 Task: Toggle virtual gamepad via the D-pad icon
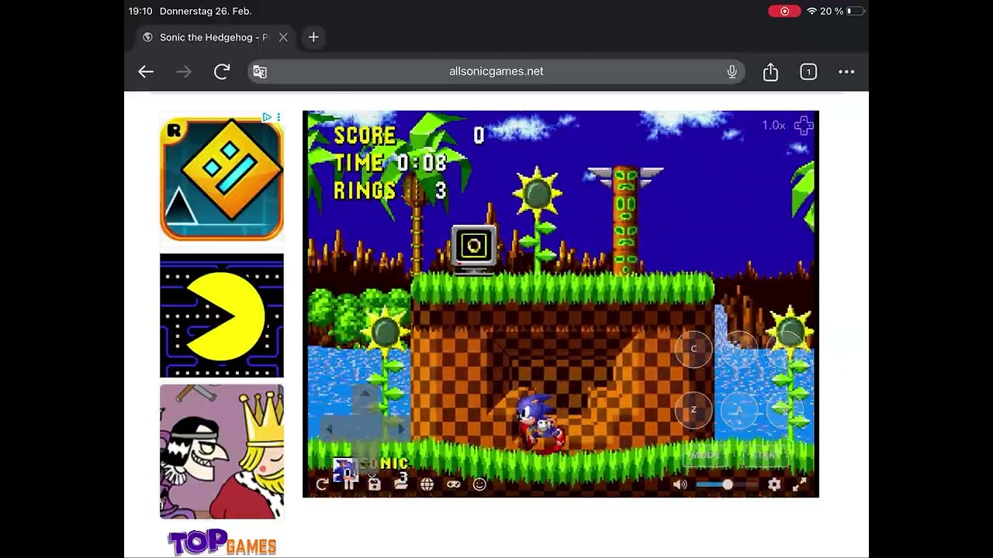(x=804, y=126)
